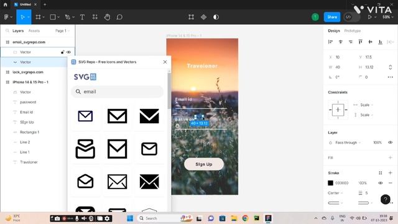Viewport: 398px width, 224px height.
Task: Click the Share button
Action: tap(332, 17)
